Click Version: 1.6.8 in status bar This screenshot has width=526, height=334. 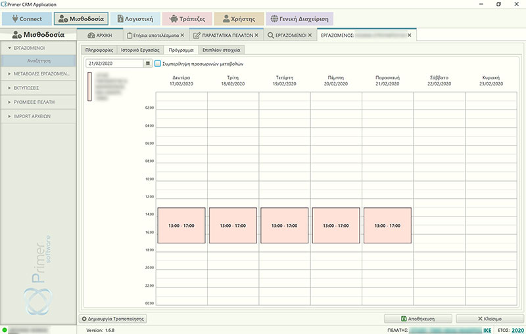(x=101, y=330)
